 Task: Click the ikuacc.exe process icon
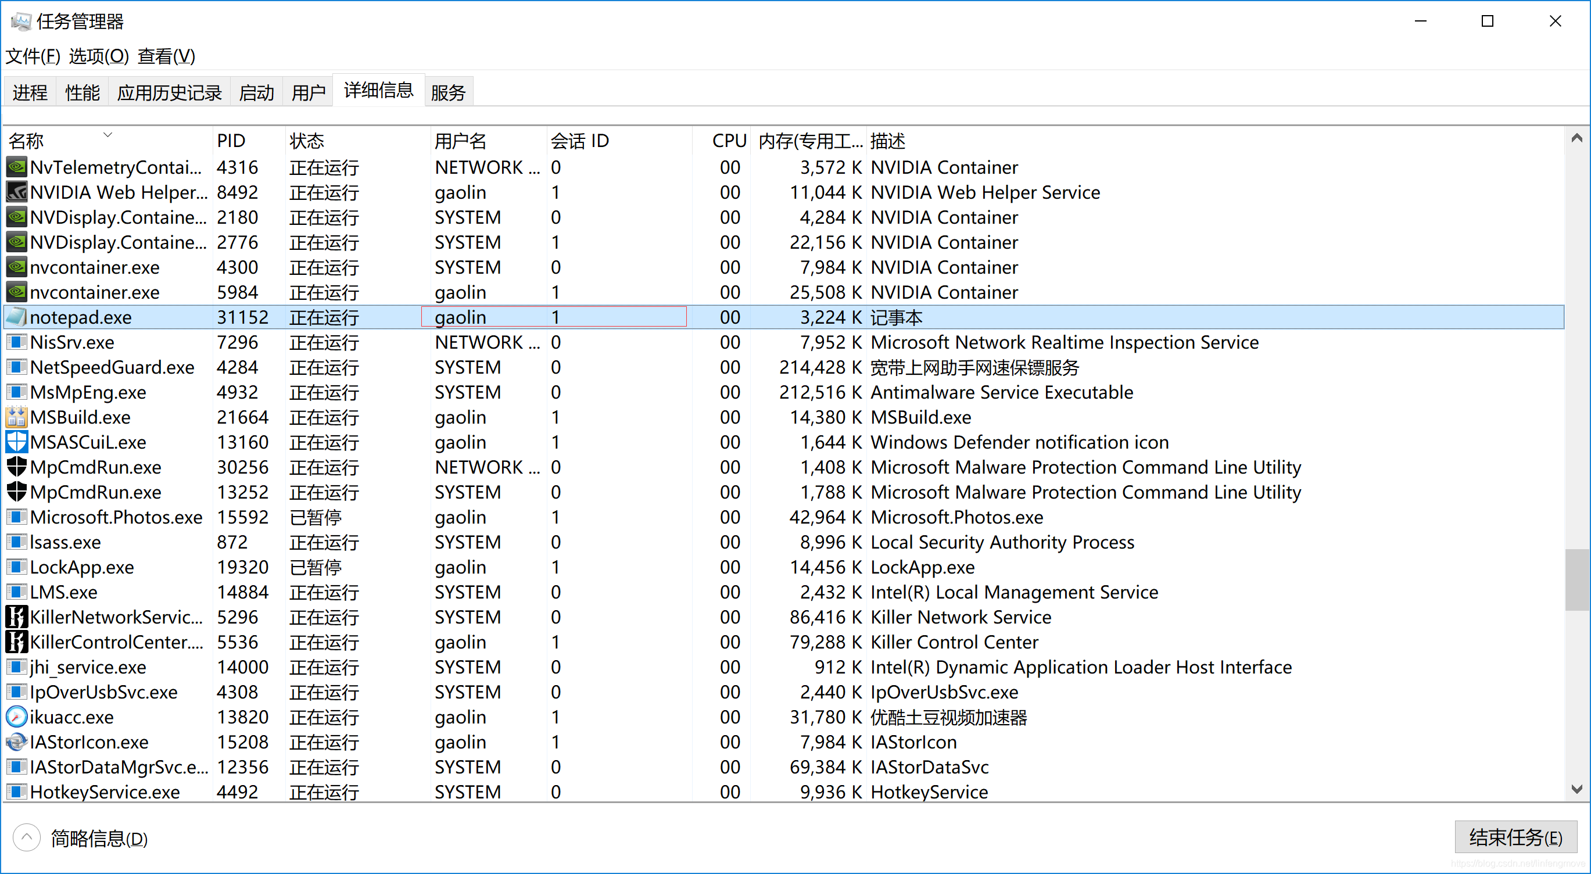pyautogui.click(x=17, y=717)
